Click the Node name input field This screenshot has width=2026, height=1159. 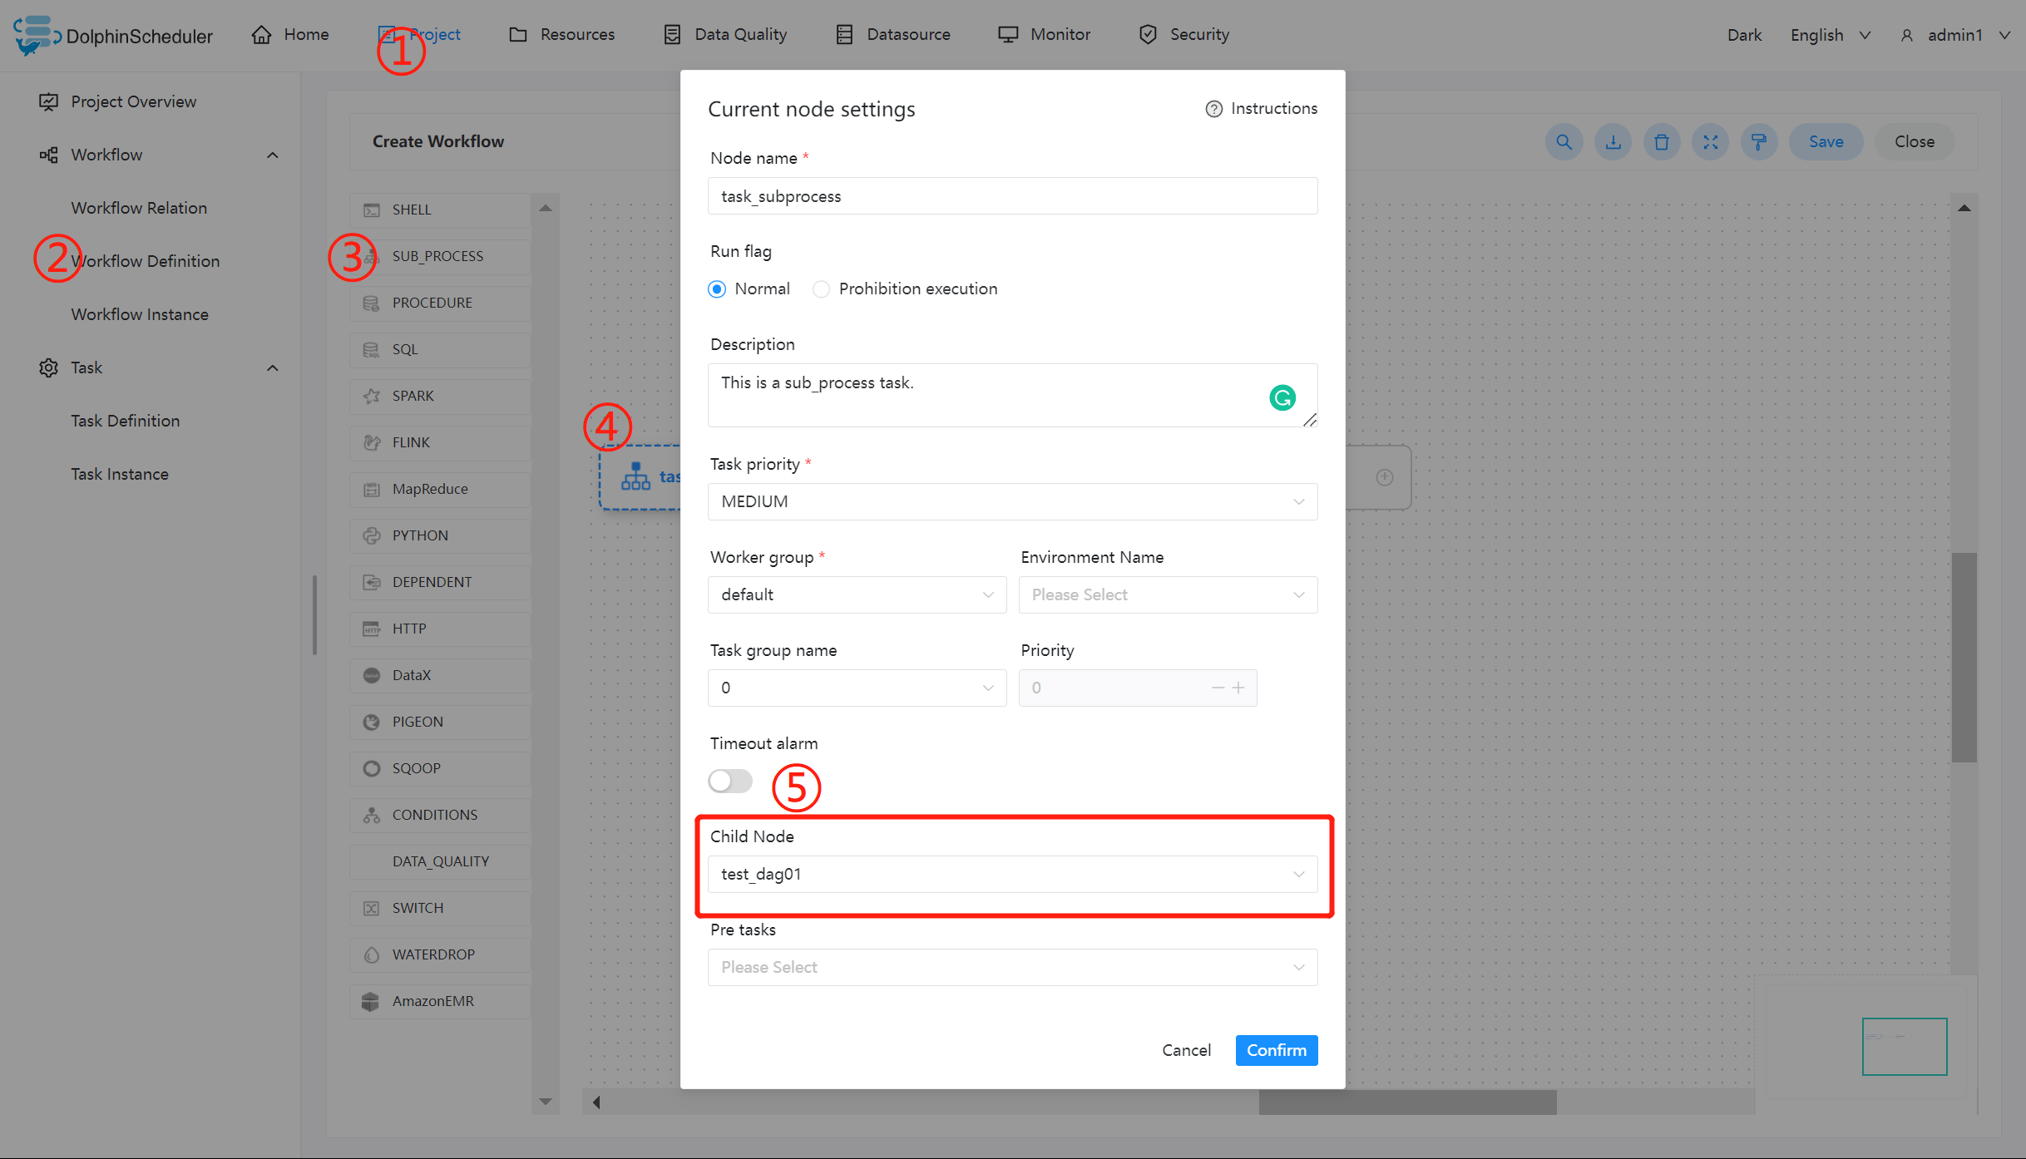coord(1011,196)
